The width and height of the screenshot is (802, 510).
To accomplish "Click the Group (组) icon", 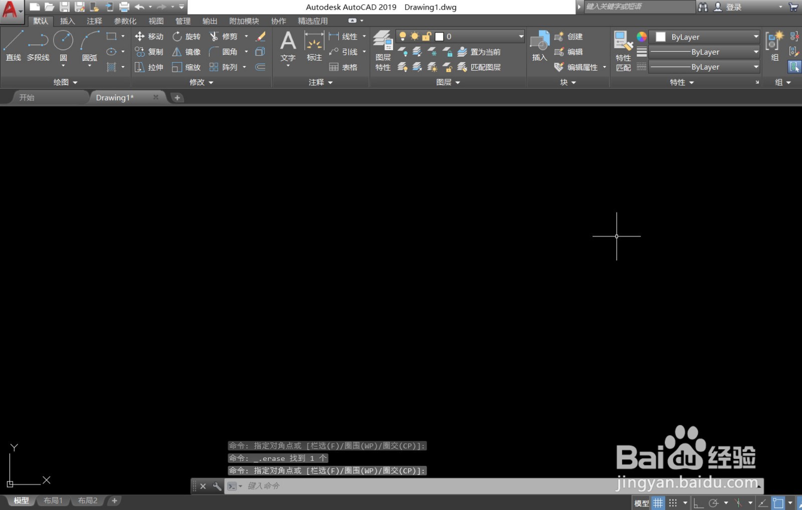I will [x=774, y=46].
